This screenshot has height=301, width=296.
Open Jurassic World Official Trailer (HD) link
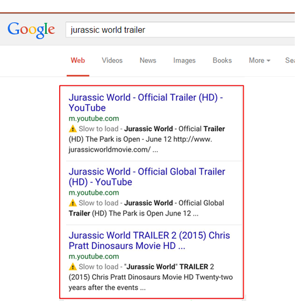coord(146,102)
